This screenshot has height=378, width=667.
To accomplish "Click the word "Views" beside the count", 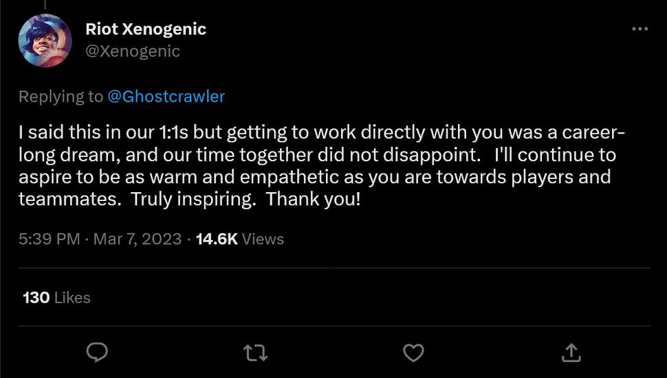I will click(263, 239).
